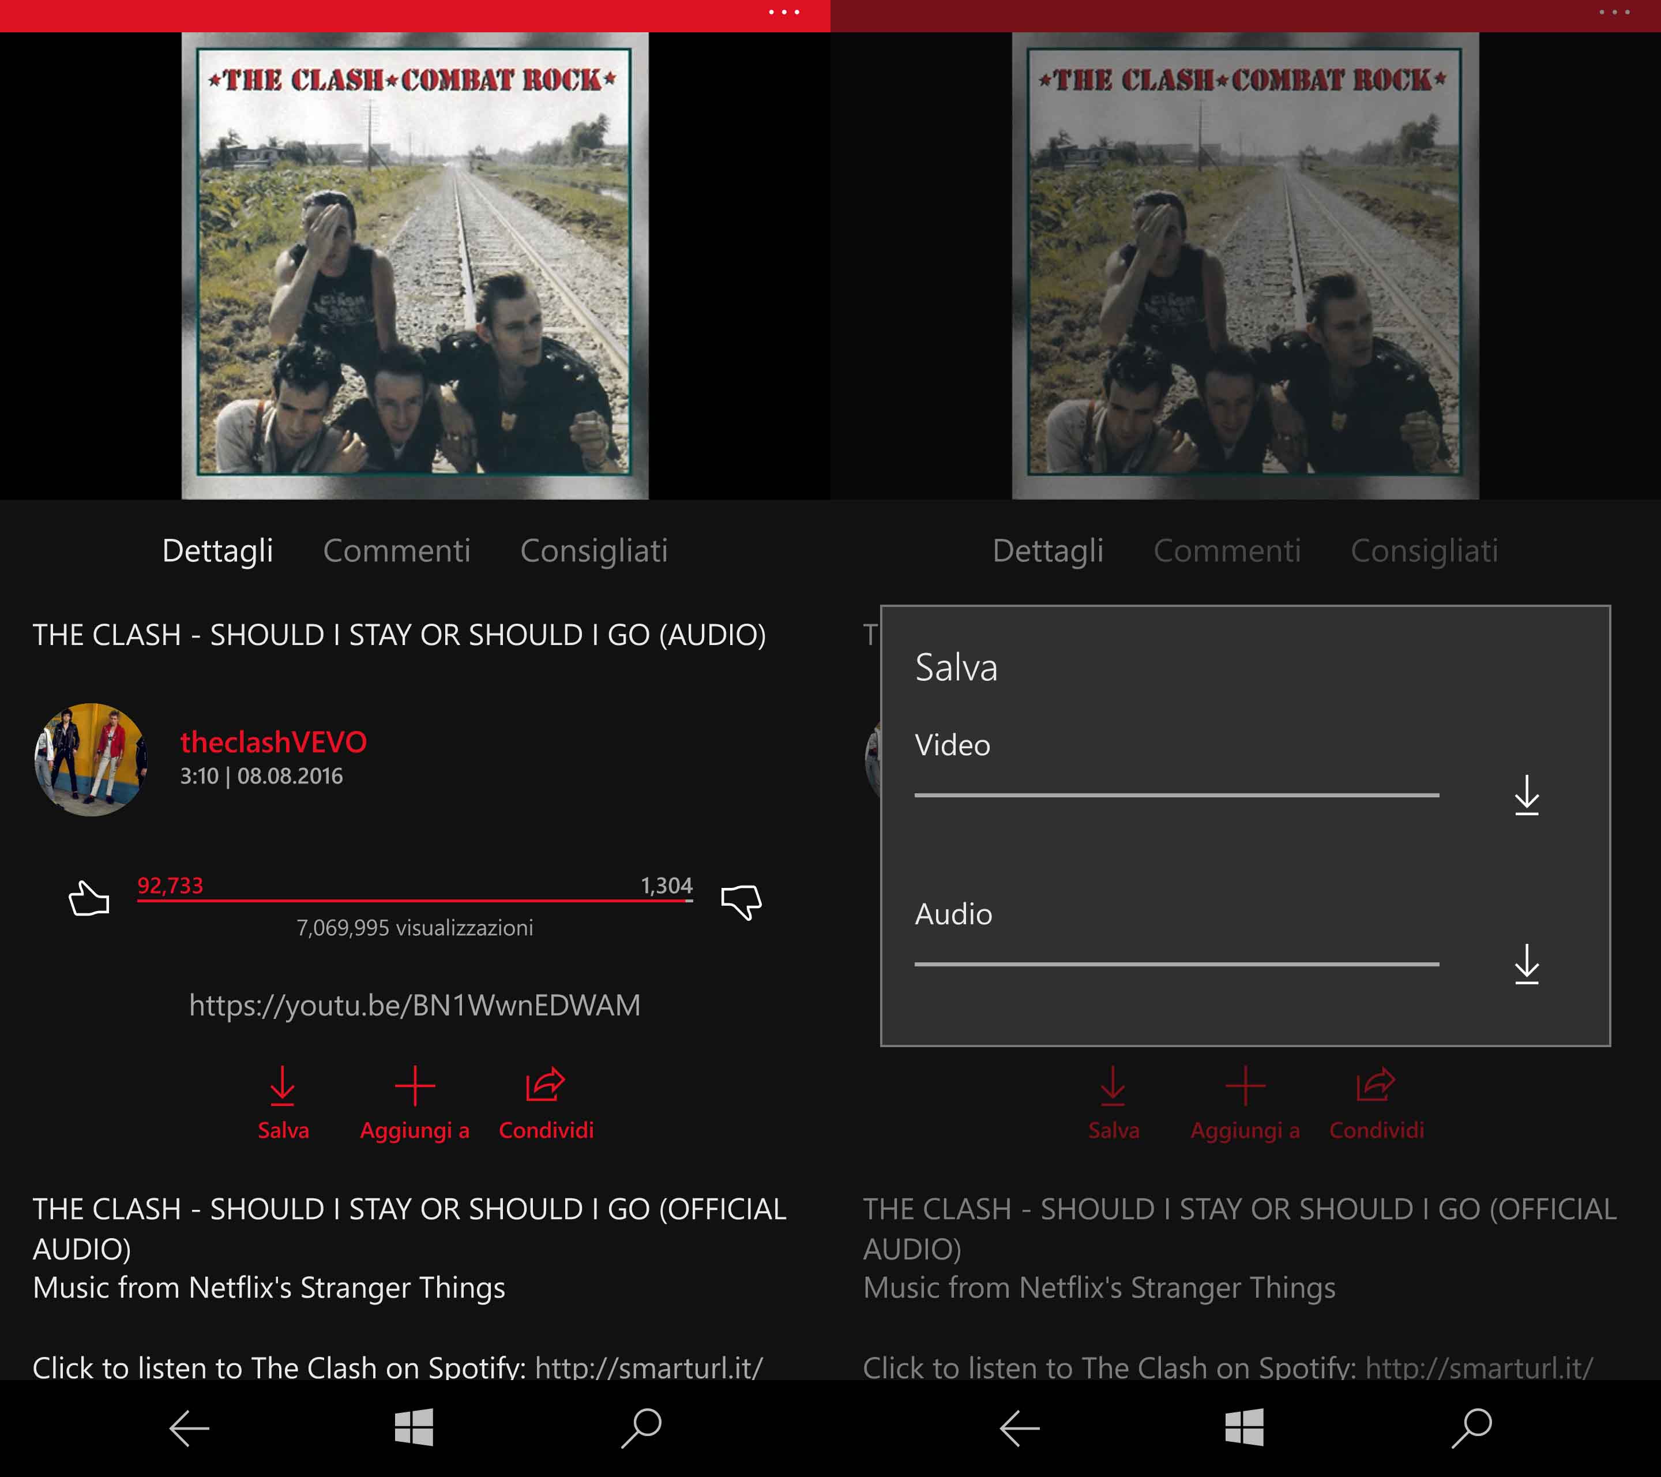
Task: Open theclashVEVO channel link
Action: [274, 741]
